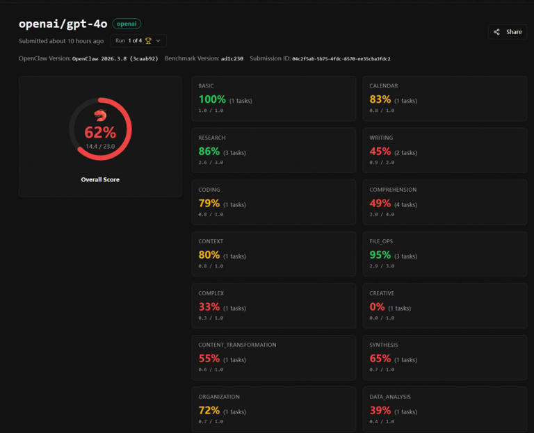
Task: Select the openai/gpt-4o model title
Action: click(63, 24)
